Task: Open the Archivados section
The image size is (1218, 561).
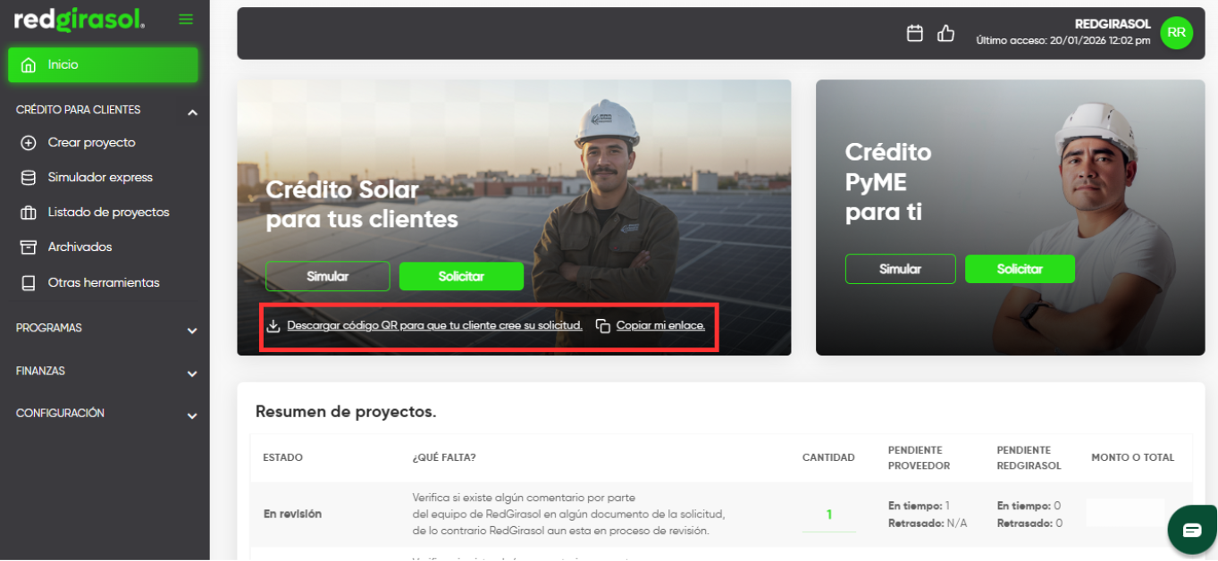Action: pyautogui.click(x=80, y=247)
